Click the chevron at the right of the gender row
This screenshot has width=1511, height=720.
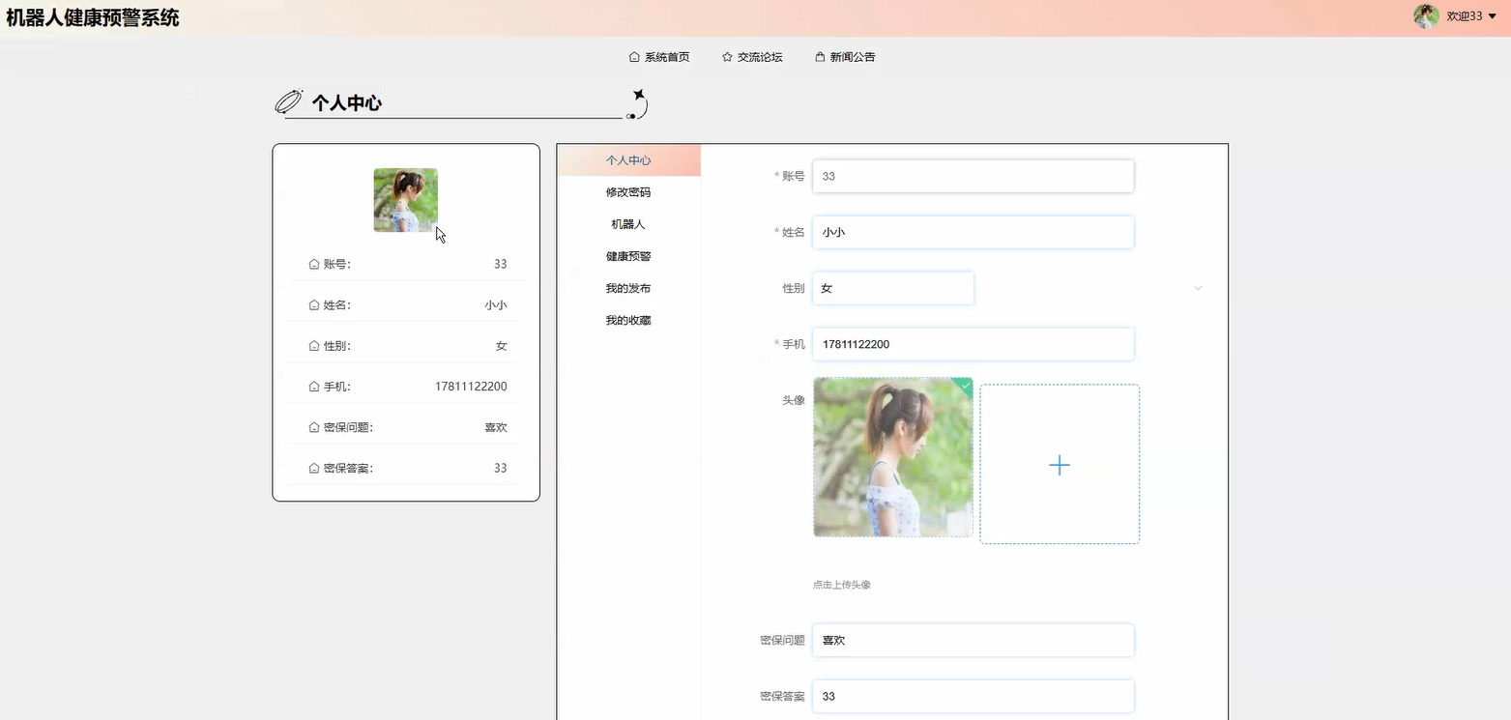pos(1198,287)
